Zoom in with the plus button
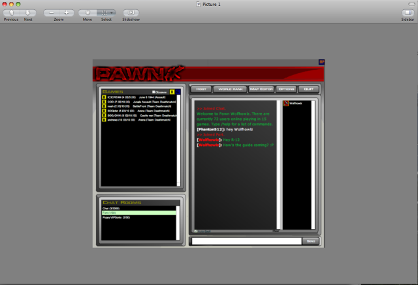Viewport: 418px width, 285px height. click(x=67, y=12)
